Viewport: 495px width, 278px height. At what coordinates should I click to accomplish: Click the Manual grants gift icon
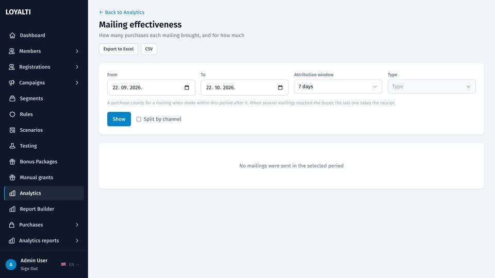[12, 177]
